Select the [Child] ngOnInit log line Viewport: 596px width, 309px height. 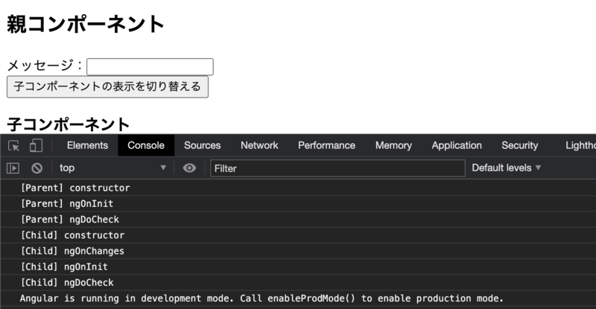click(x=298, y=267)
